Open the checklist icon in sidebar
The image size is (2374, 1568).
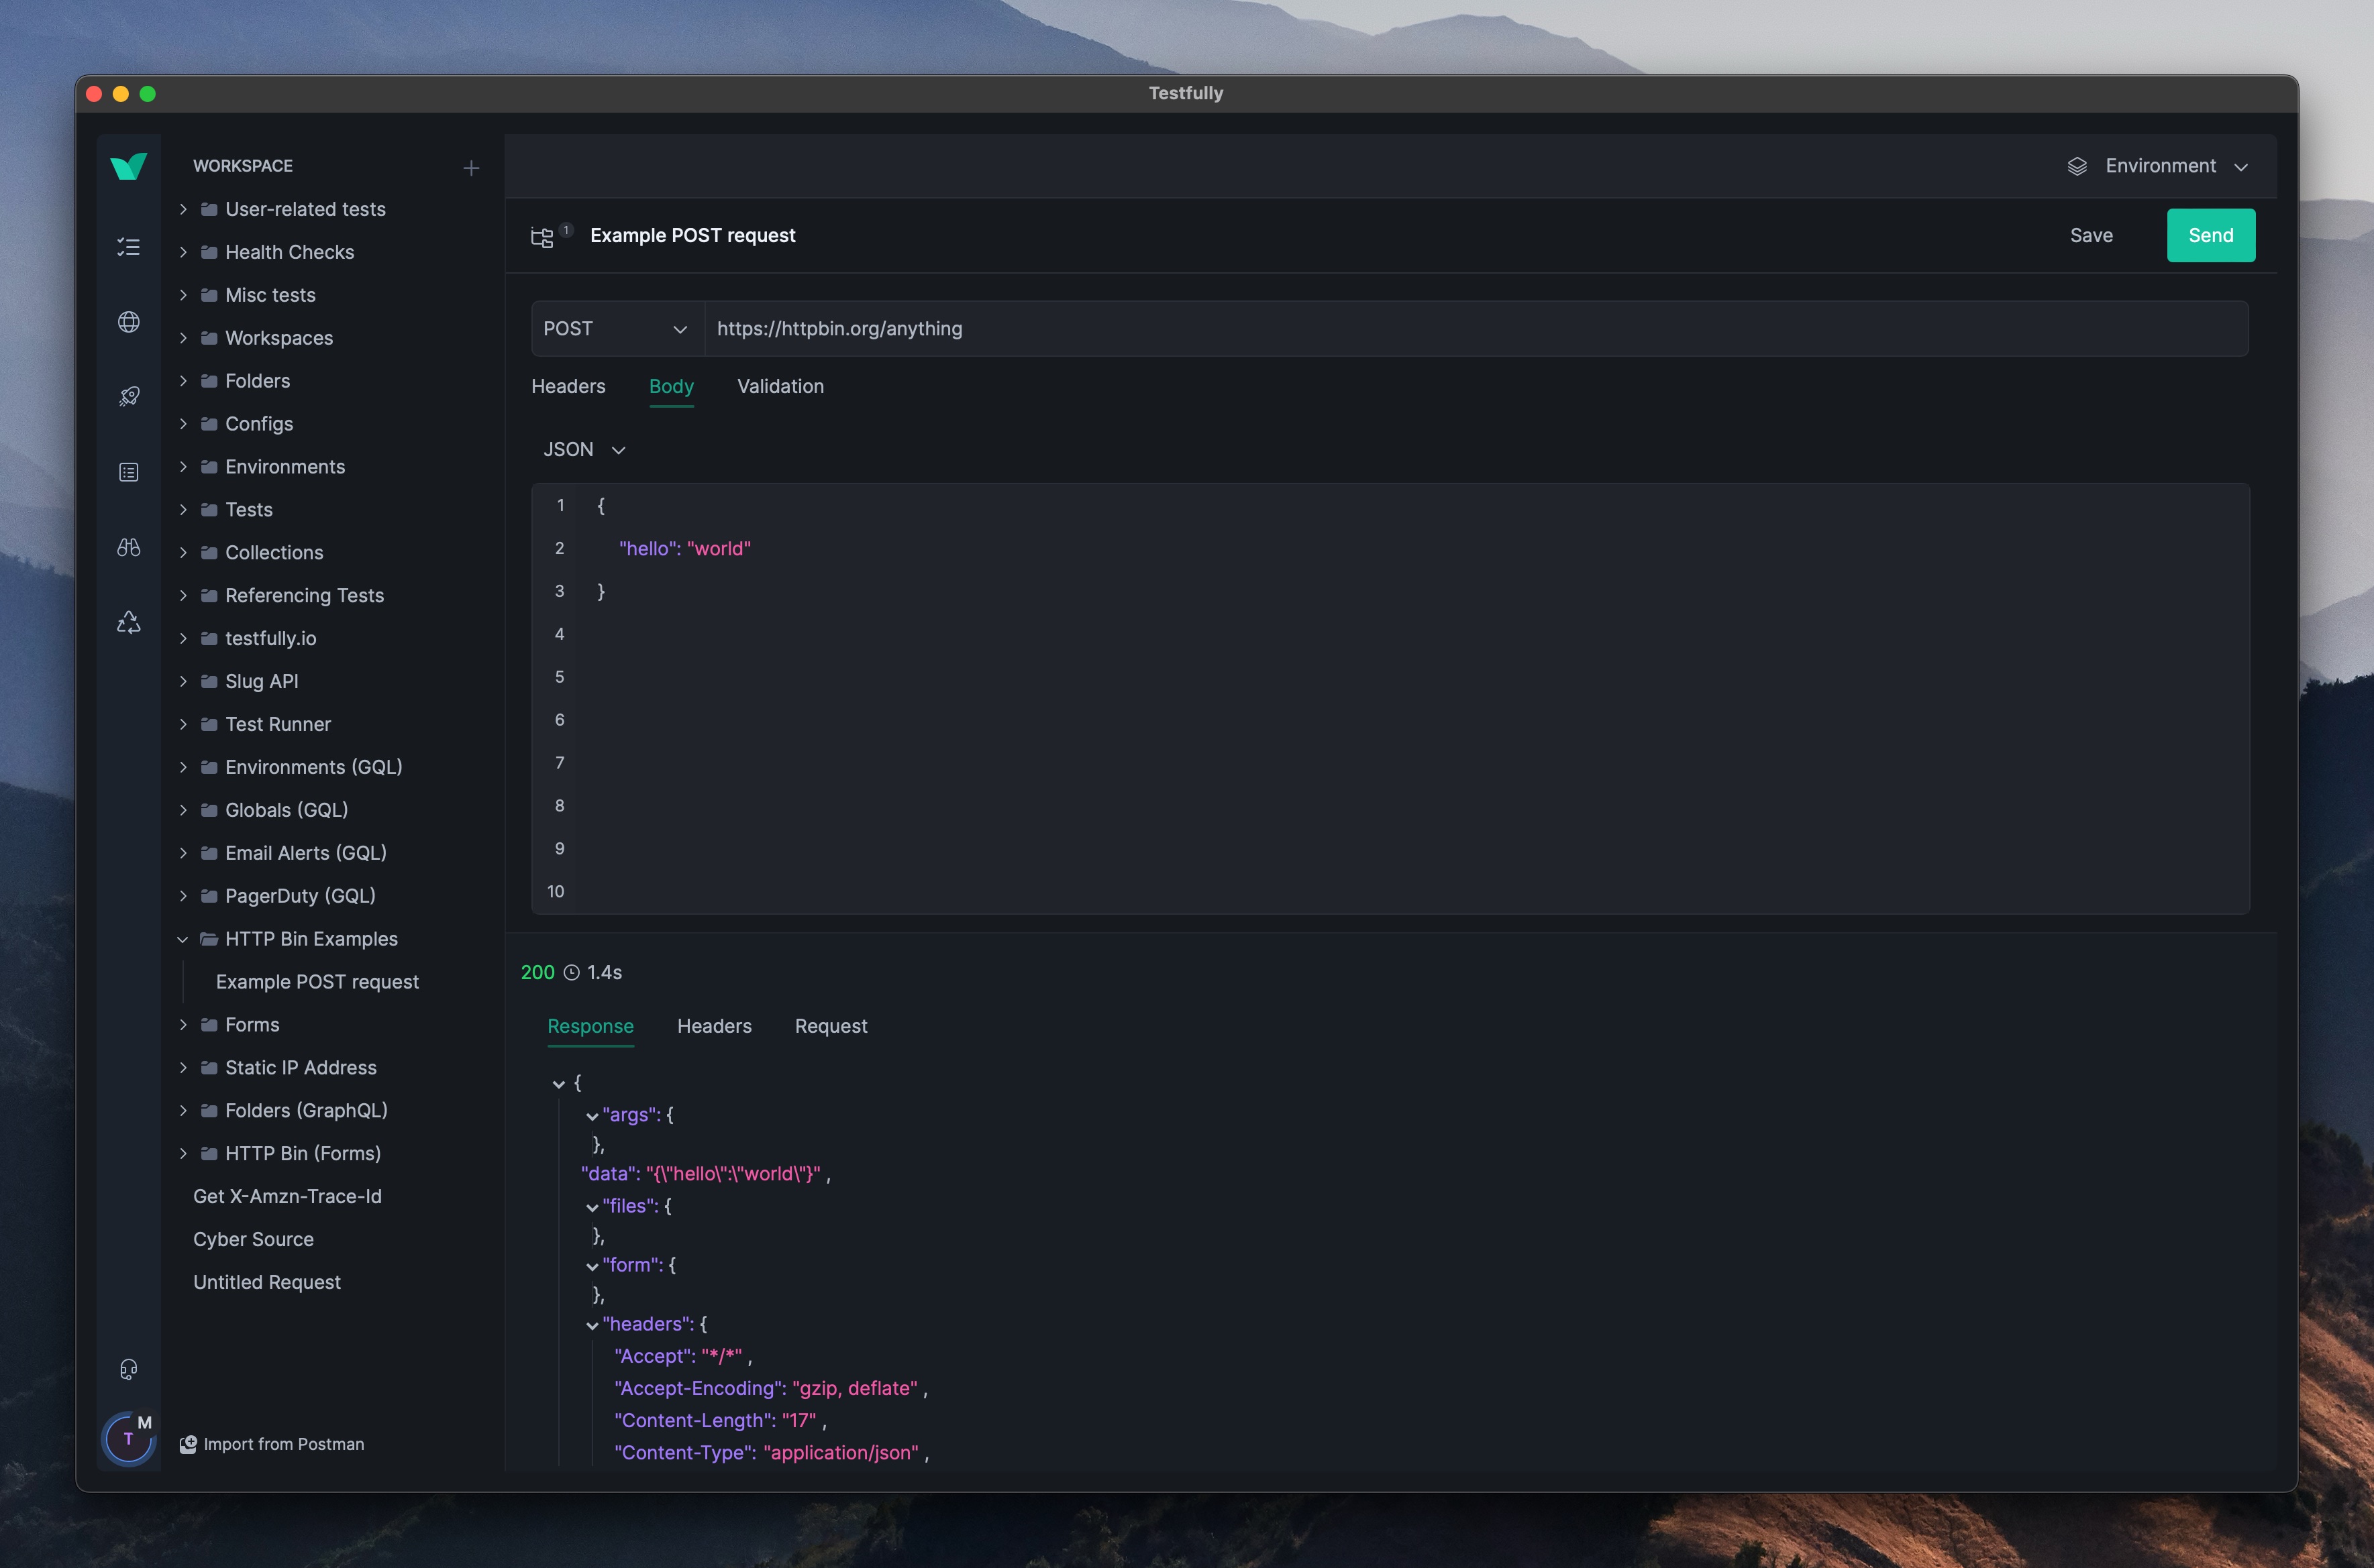pos(128,247)
